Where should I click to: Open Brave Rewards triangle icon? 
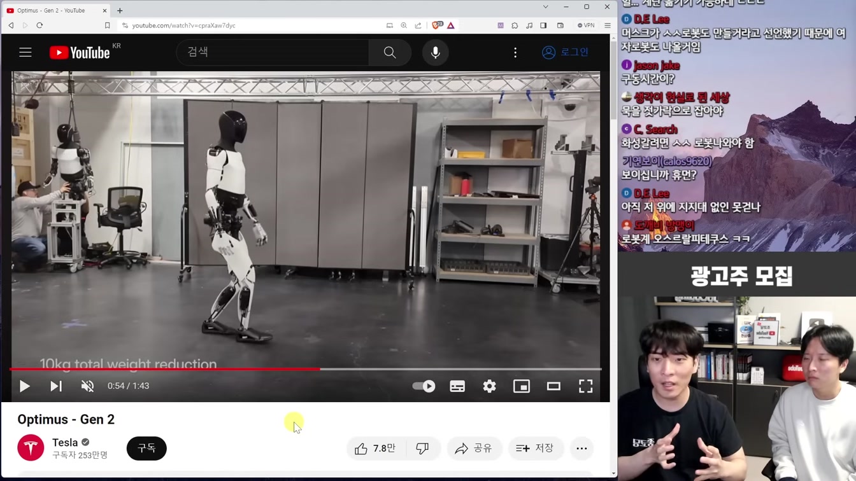point(451,25)
